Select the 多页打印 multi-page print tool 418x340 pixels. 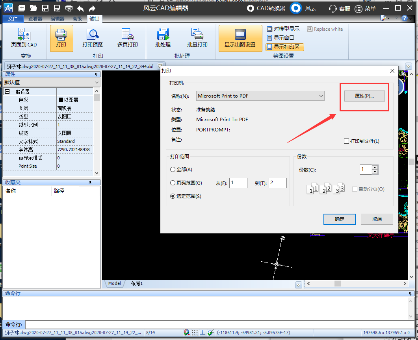click(x=127, y=38)
